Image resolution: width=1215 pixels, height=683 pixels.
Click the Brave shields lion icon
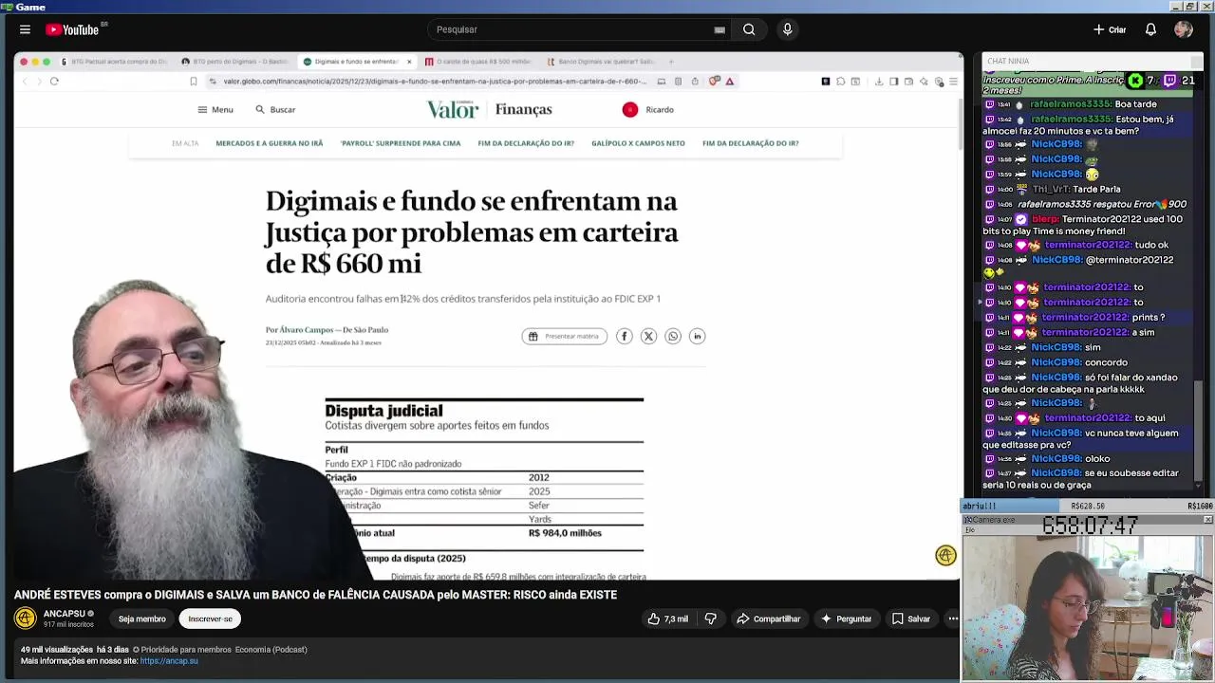[x=714, y=82]
